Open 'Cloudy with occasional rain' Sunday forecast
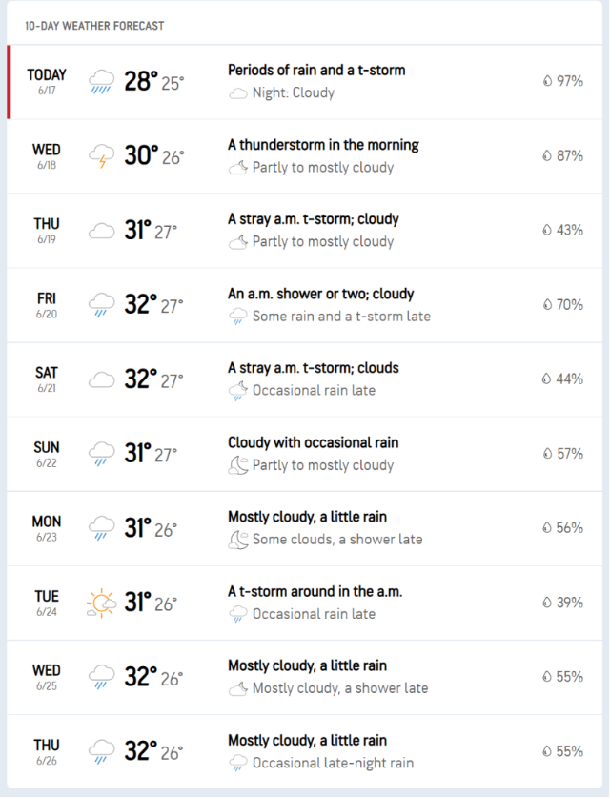 tap(313, 442)
